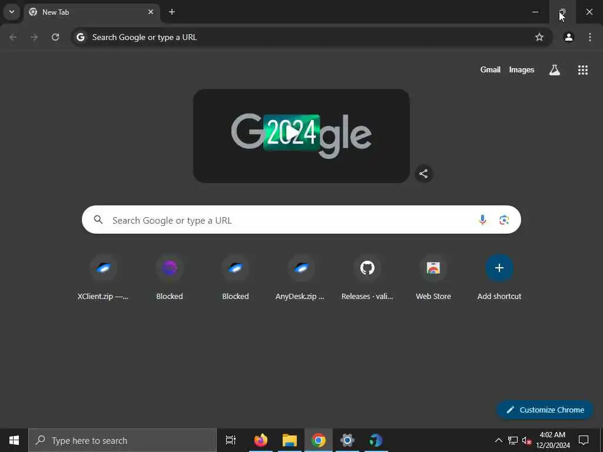Click the Google icon in the address bar
The width and height of the screenshot is (603, 452).
80,37
